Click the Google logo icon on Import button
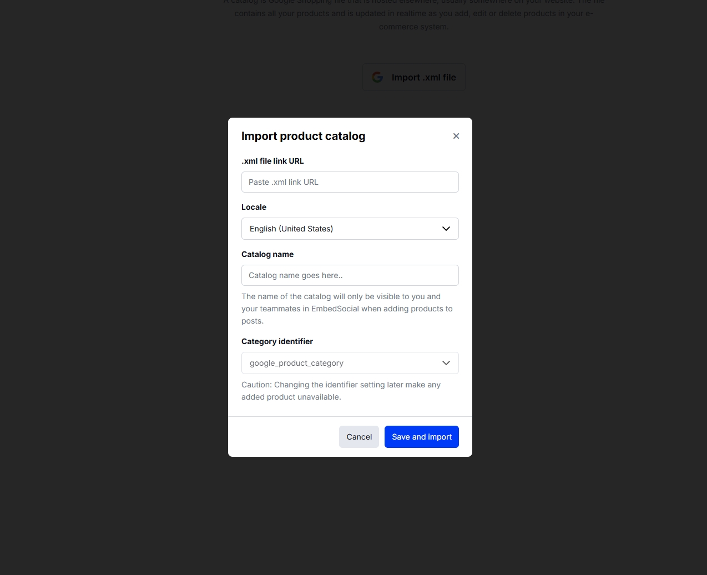The image size is (707, 575). [377, 77]
